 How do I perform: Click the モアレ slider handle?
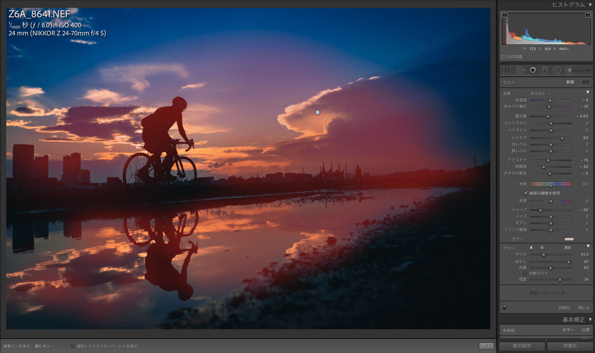pos(551,223)
